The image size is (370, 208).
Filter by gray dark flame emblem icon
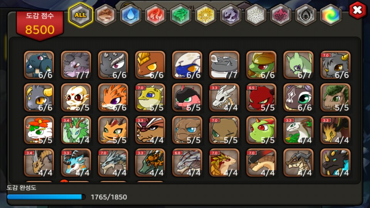pyautogui.click(x=306, y=15)
